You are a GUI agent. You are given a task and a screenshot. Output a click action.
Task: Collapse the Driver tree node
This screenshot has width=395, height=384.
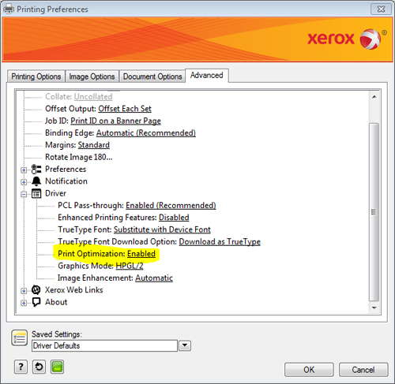24,194
